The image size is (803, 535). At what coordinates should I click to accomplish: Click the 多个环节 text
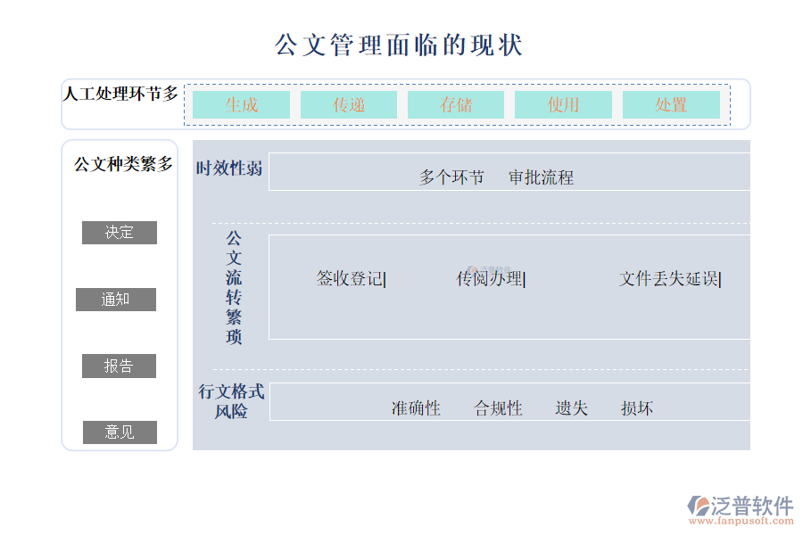point(451,177)
